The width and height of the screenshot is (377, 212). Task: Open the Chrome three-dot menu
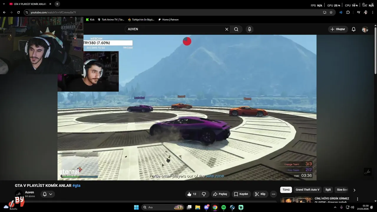pyautogui.click(x=373, y=12)
